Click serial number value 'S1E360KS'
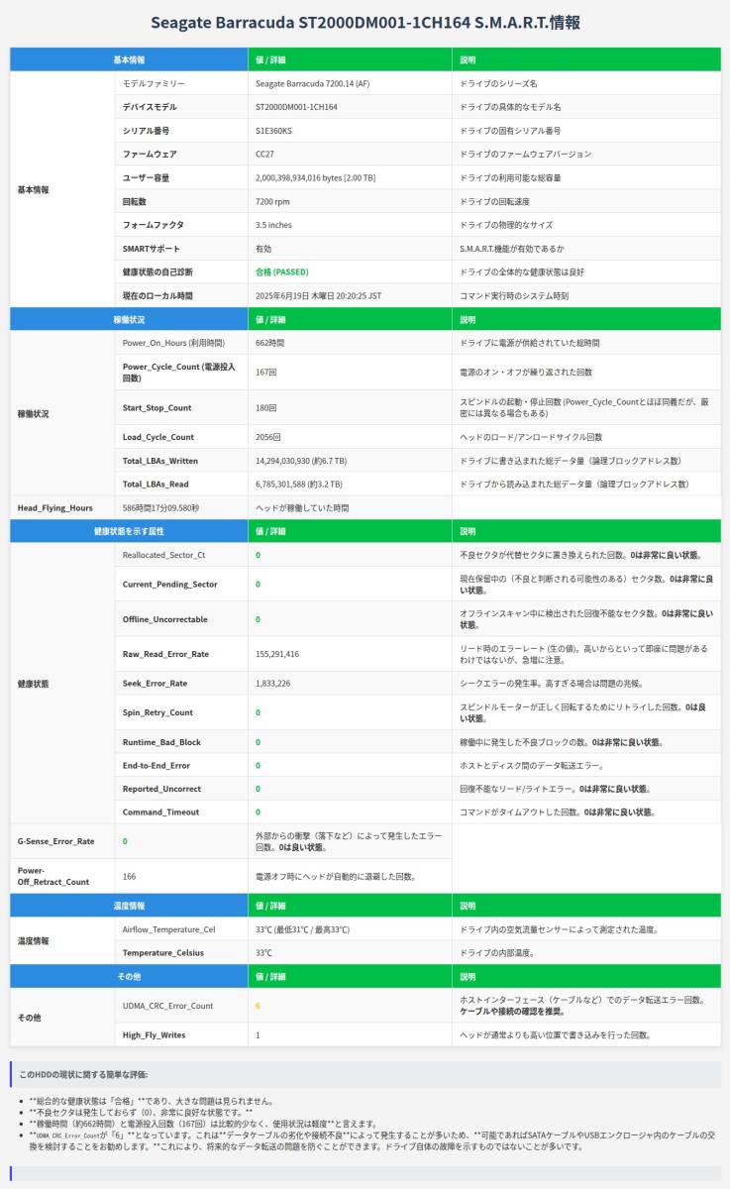 pyautogui.click(x=273, y=131)
